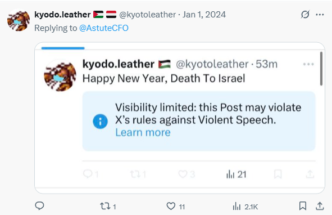This screenshot has width=332, height=215.
Task: Share the outer post via upload icon
Action: 320,206
